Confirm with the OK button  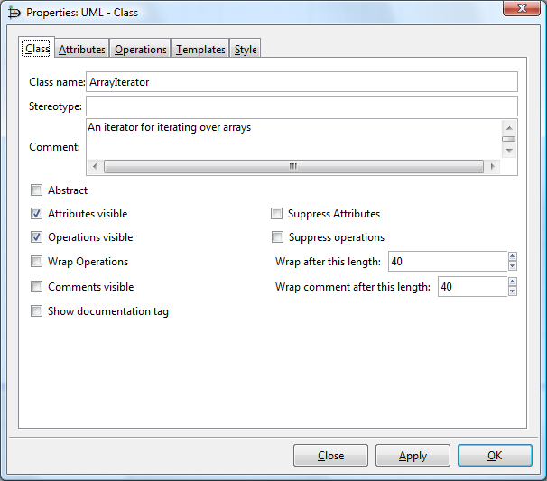pos(495,455)
